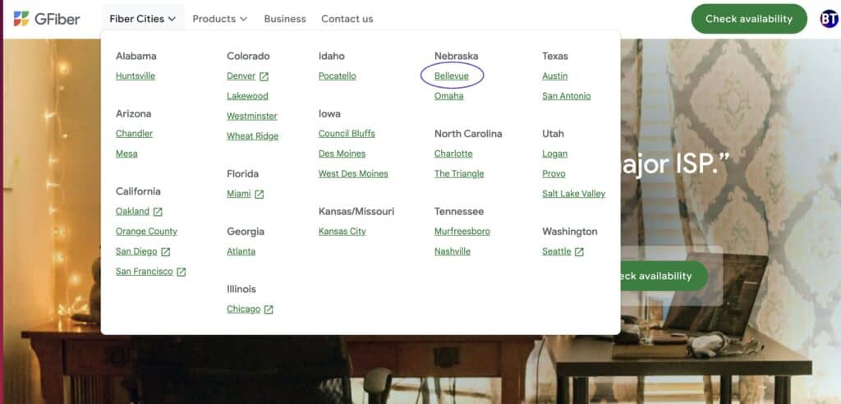Open the Contact us page
The height and width of the screenshot is (404, 841).
coord(347,19)
